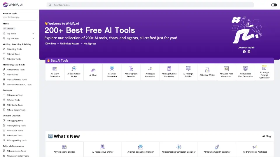This screenshot has width=280, height=157.
Task: Open Home in the sidebar menu
Action: pos(9,28)
